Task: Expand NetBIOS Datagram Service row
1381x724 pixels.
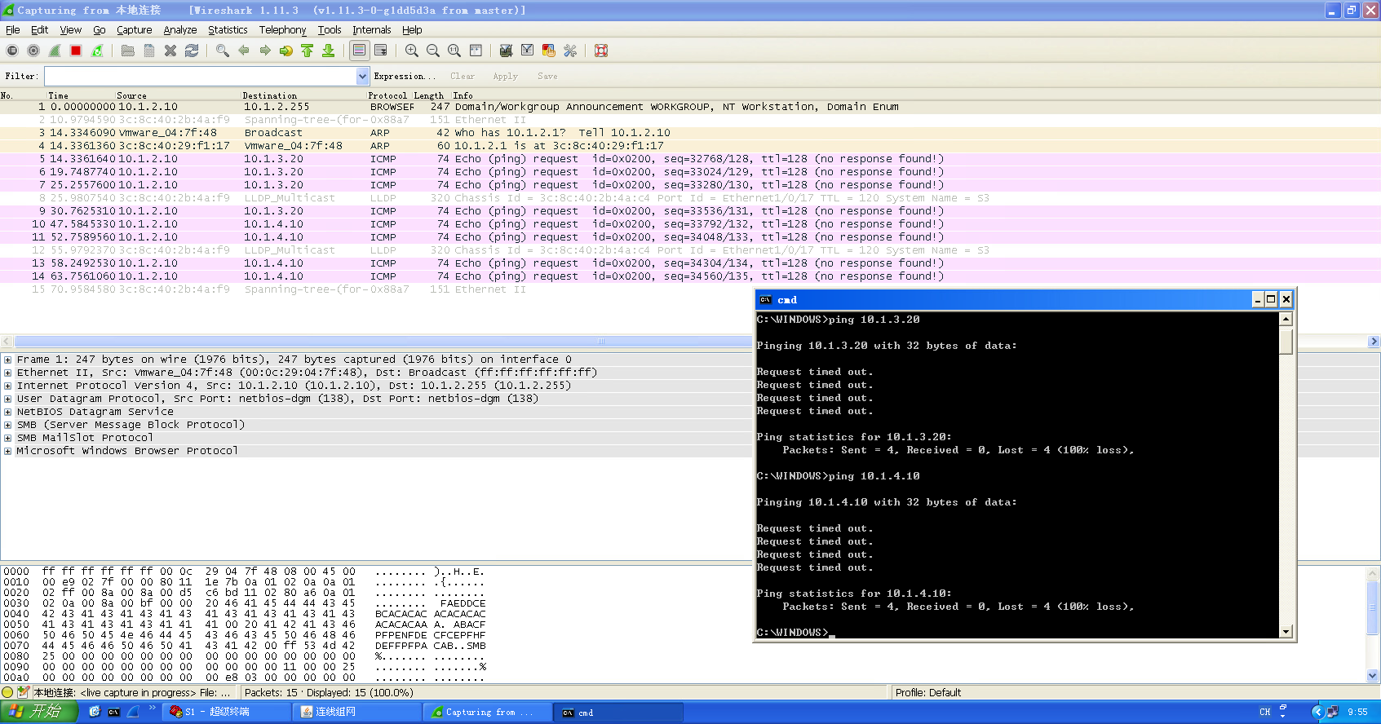Action: click(x=8, y=412)
